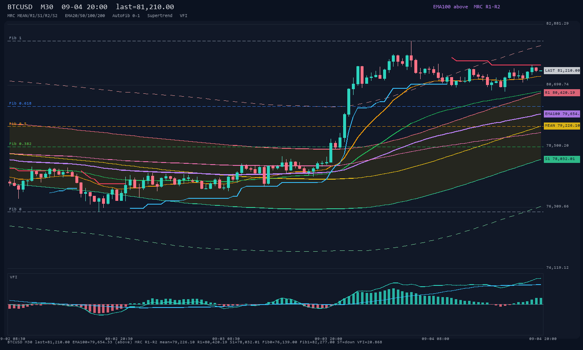Click the "09-04 20:00" timestamp in the chart title
583x350 pixels.
pyautogui.click(x=84, y=7)
